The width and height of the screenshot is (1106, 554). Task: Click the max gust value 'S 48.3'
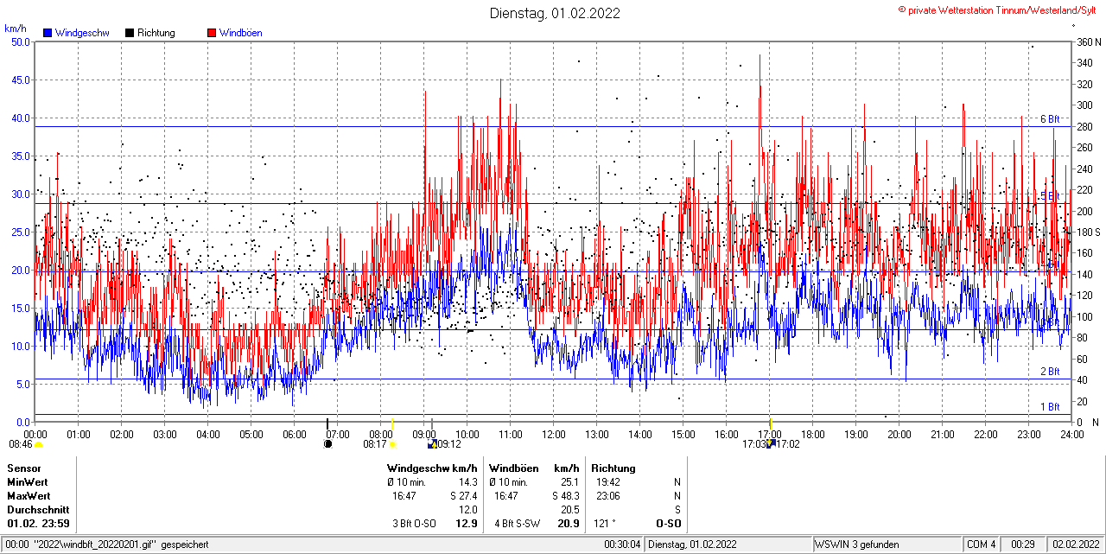pyautogui.click(x=565, y=495)
